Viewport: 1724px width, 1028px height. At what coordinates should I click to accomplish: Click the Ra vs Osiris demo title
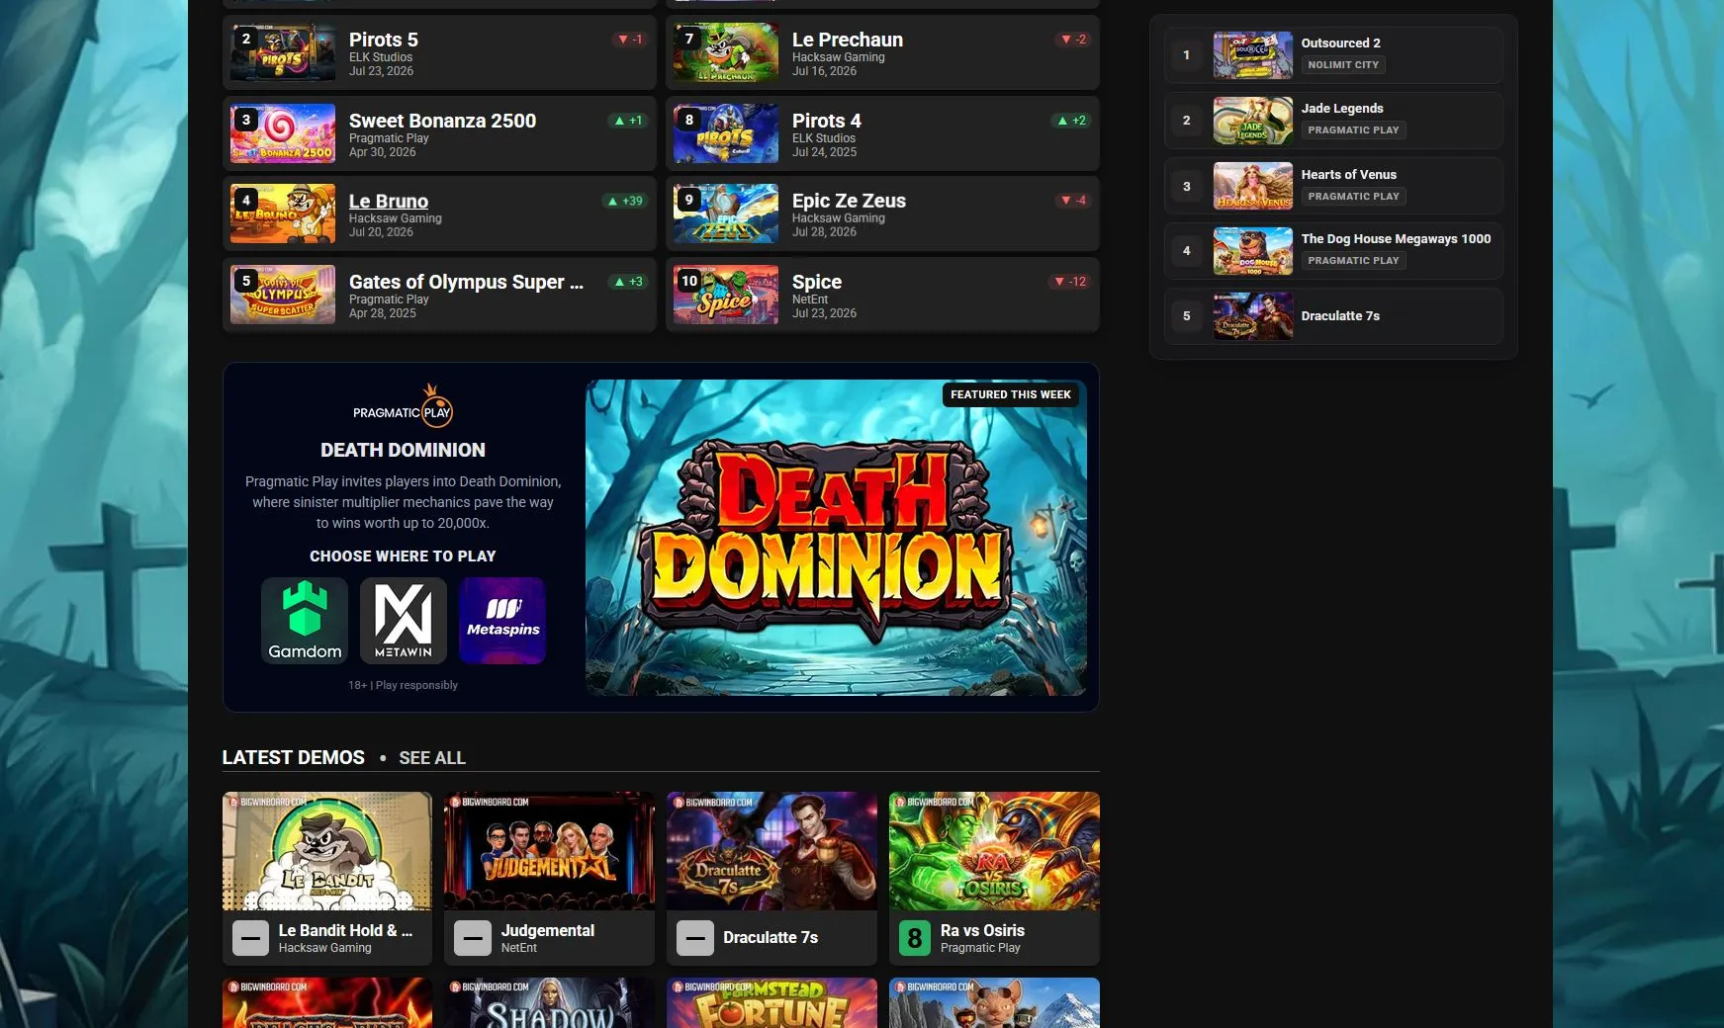click(982, 931)
